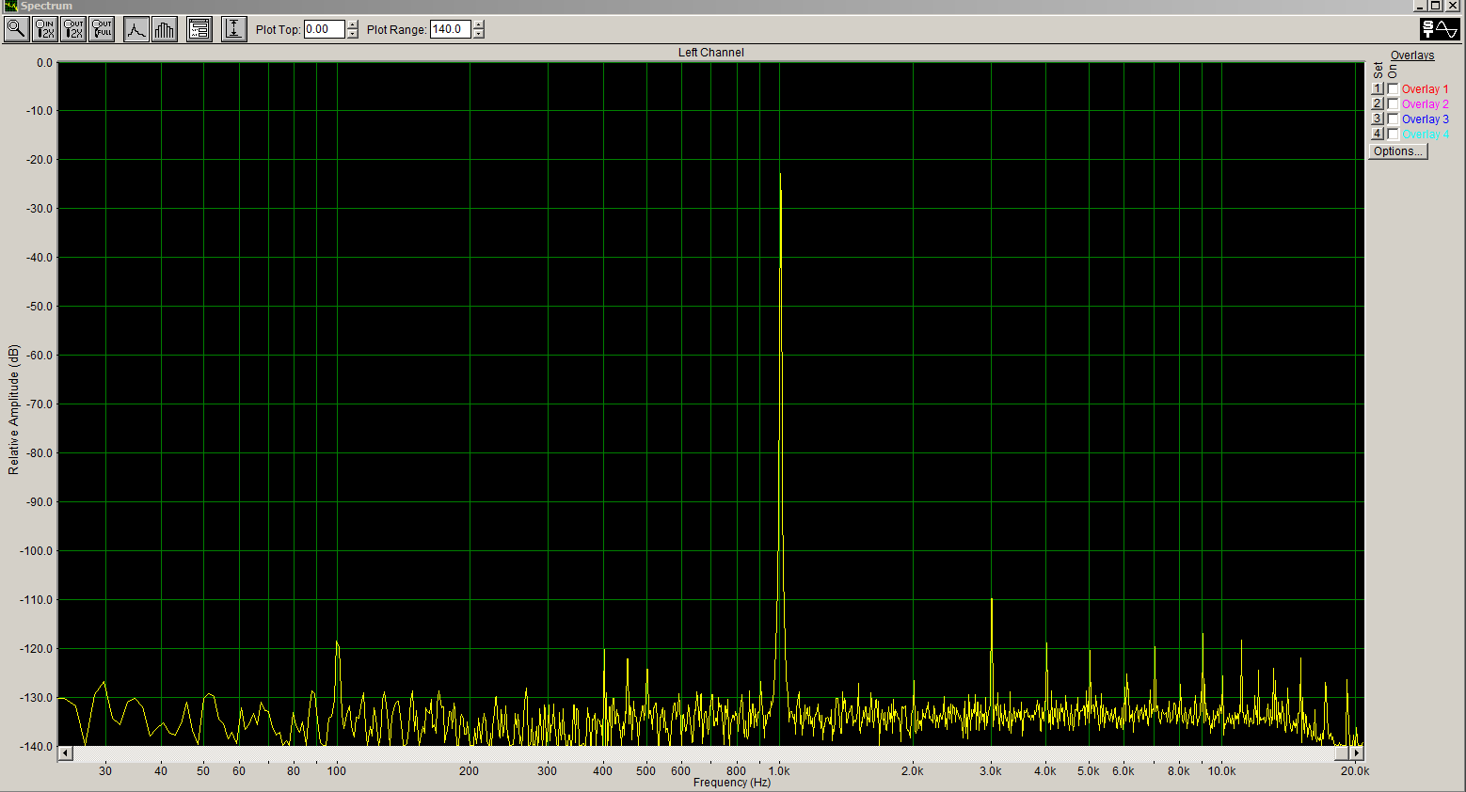Click the Spectrum window title icon
The width and height of the screenshot is (1466, 792).
click(x=10, y=6)
